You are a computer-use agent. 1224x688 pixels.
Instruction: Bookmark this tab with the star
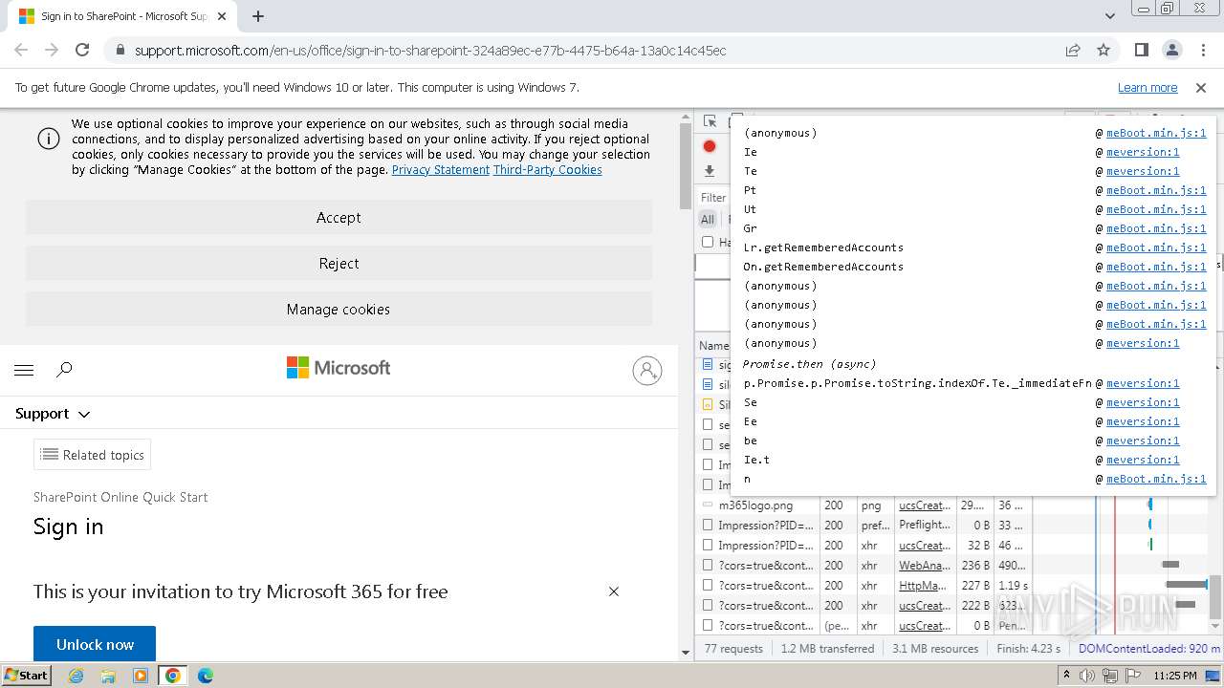pos(1104,50)
